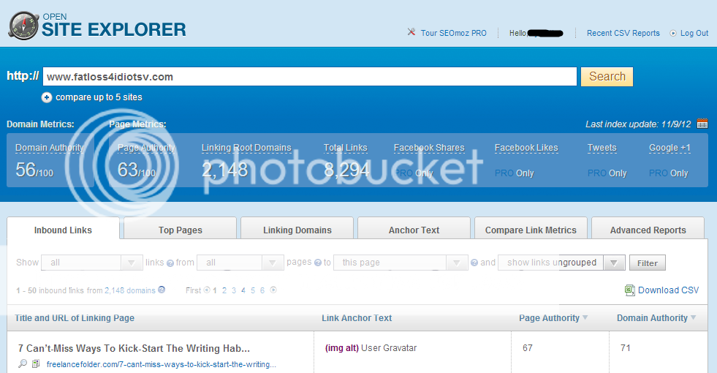This screenshot has width=717, height=373.
Task: Click the help icon before 'and'
Action: click(x=474, y=263)
